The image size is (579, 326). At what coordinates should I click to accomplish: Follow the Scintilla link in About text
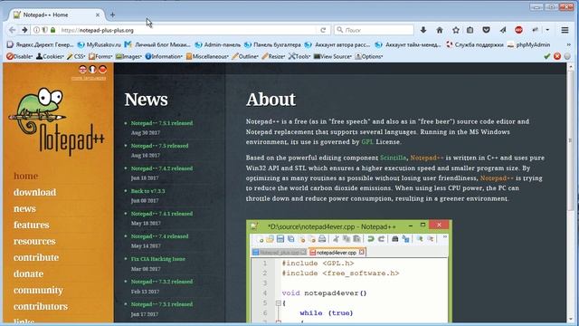point(393,158)
